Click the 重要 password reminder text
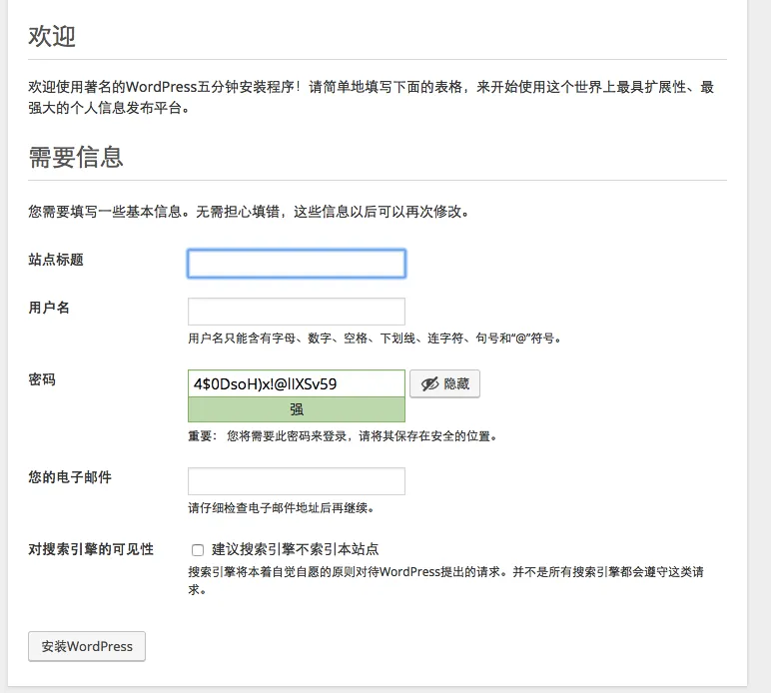Viewport: 771px width, 693px height. coord(343,436)
